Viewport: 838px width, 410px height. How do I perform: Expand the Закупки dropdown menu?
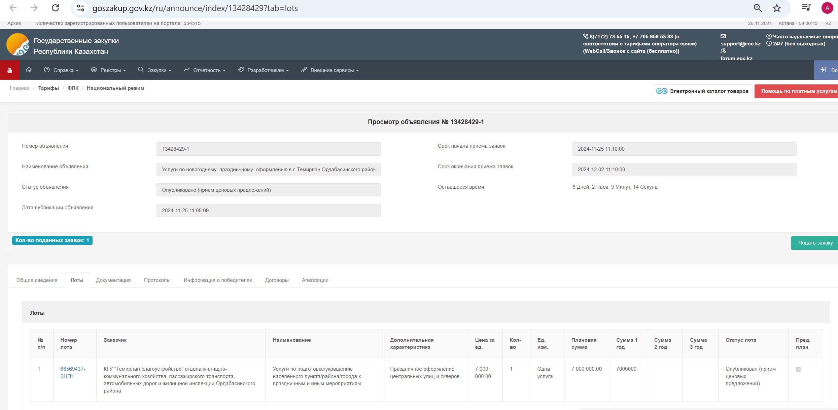[155, 70]
